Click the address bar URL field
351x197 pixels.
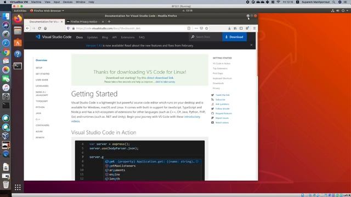pyautogui.click(x=130, y=28)
